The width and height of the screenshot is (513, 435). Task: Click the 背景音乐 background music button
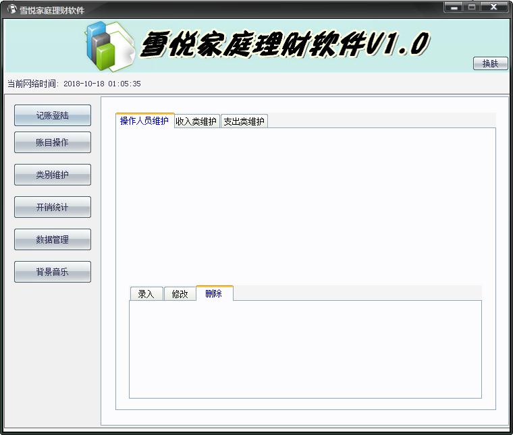point(53,272)
